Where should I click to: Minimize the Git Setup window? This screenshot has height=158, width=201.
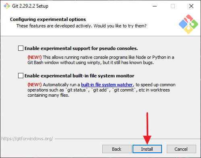[155, 6]
